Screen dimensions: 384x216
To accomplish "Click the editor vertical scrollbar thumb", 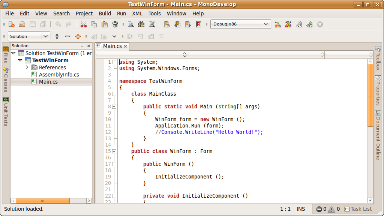I will point(370,95).
